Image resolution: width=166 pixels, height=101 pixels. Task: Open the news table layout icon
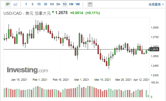click(x=90, y=5)
